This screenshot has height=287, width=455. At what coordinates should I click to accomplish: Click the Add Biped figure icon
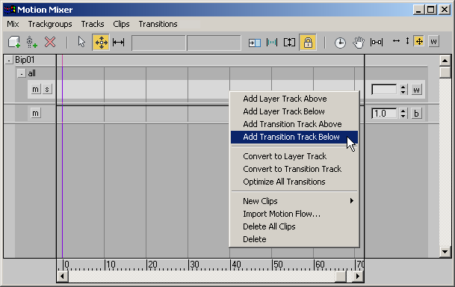[x=31, y=42]
